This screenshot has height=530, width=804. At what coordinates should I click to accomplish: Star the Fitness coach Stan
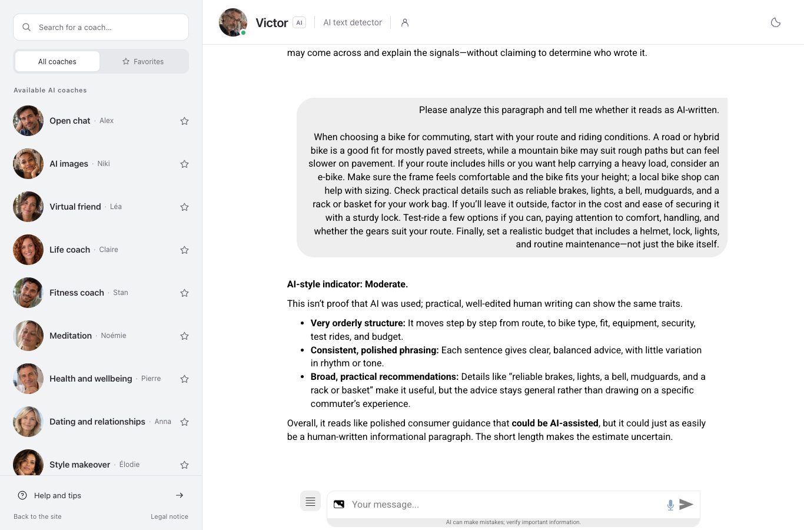(184, 293)
